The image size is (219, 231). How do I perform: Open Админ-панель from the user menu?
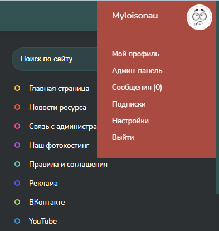tap(137, 71)
